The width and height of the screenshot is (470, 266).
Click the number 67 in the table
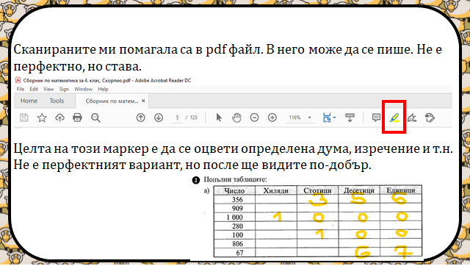coord(240,253)
